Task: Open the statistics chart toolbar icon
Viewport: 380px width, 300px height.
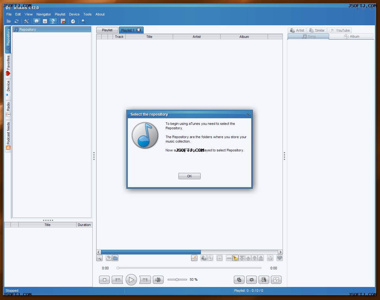Action: (x=63, y=21)
